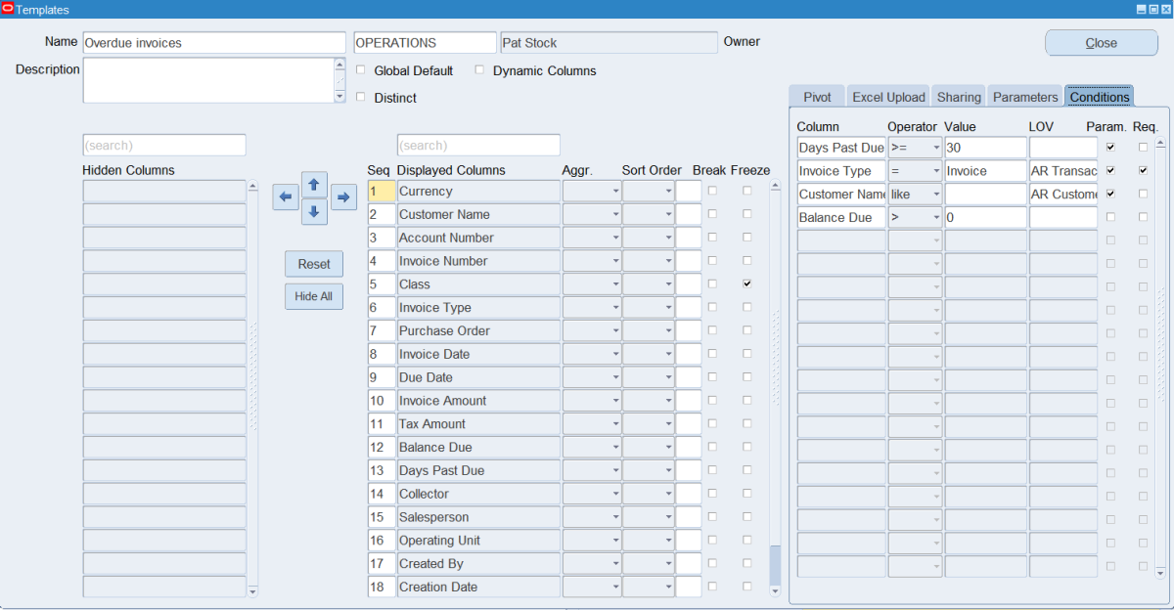The width and height of the screenshot is (1174, 610).
Task: Open operator dropdown for Days Past Due condition
Action: (x=936, y=148)
